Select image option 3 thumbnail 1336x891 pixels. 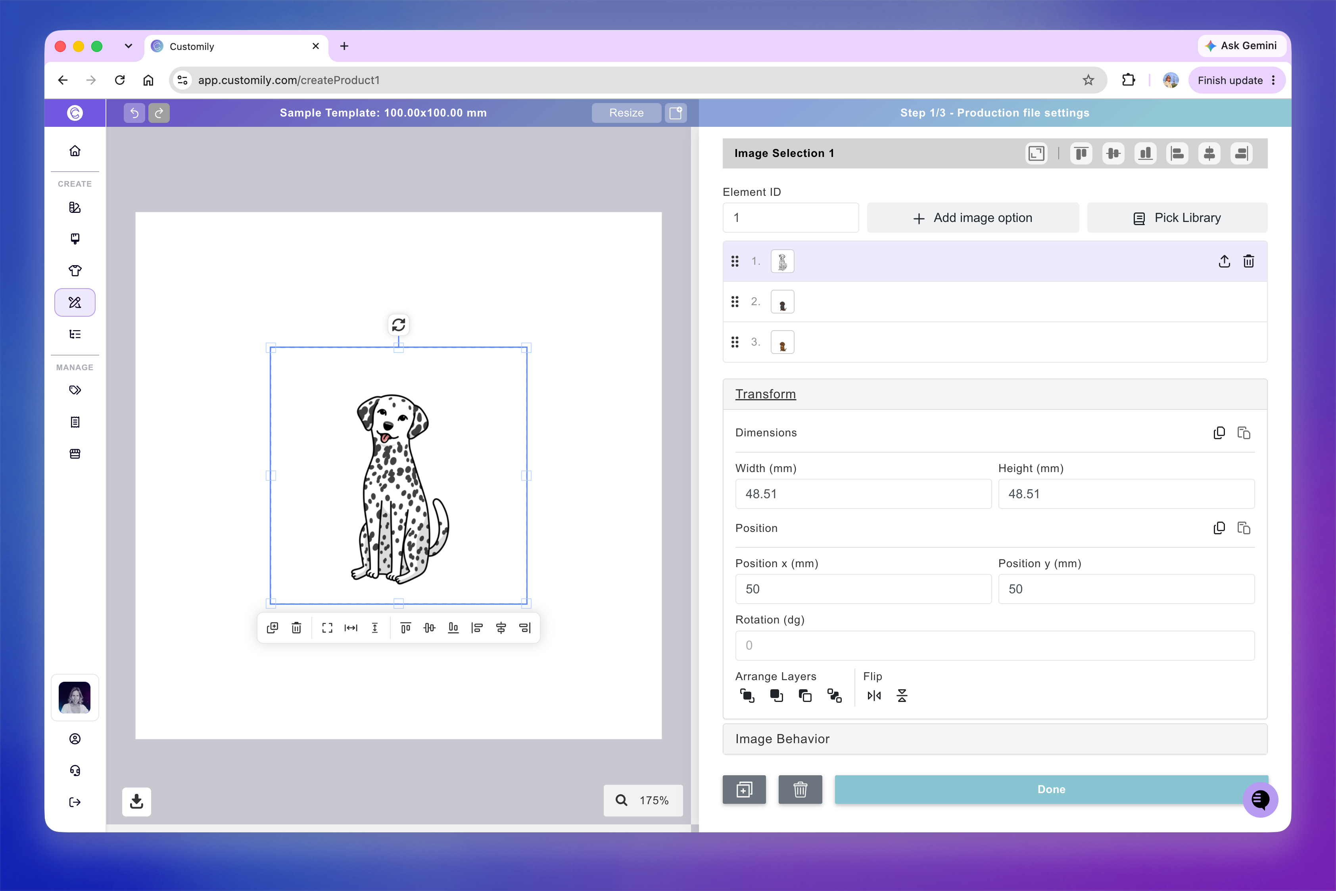click(x=783, y=342)
